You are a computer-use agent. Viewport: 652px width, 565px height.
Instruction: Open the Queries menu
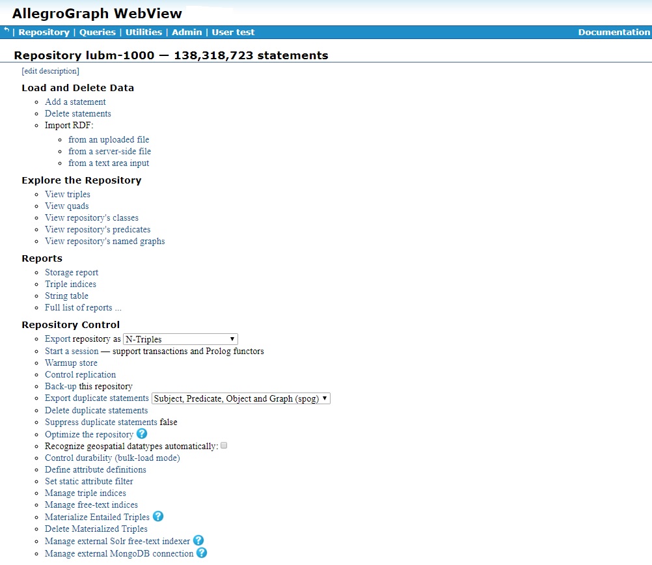(x=98, y=32)
